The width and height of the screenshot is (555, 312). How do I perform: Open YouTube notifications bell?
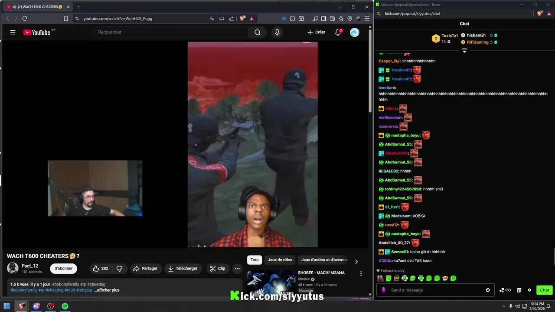point(338,32)
